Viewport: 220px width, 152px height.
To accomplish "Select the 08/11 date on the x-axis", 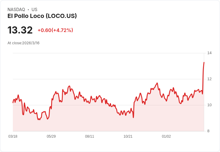I will point(89,136).
